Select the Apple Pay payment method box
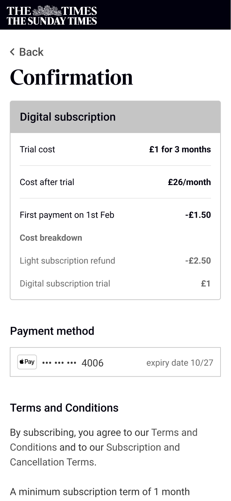 (x=115, y=362)
